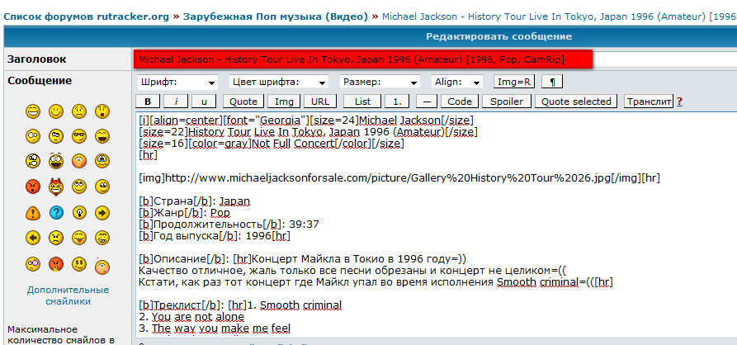
Task: Toggle underline formatting with u button
Action: (x=204, y=102)
